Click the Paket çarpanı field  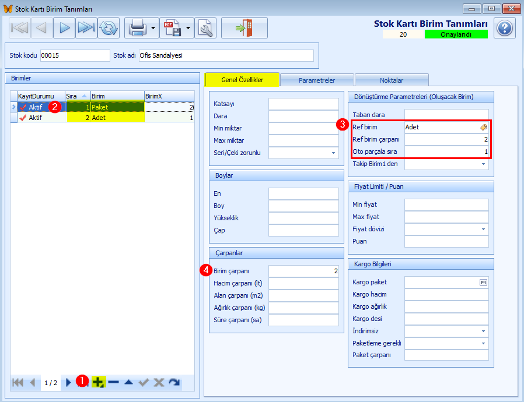click(x=446, y=355)
